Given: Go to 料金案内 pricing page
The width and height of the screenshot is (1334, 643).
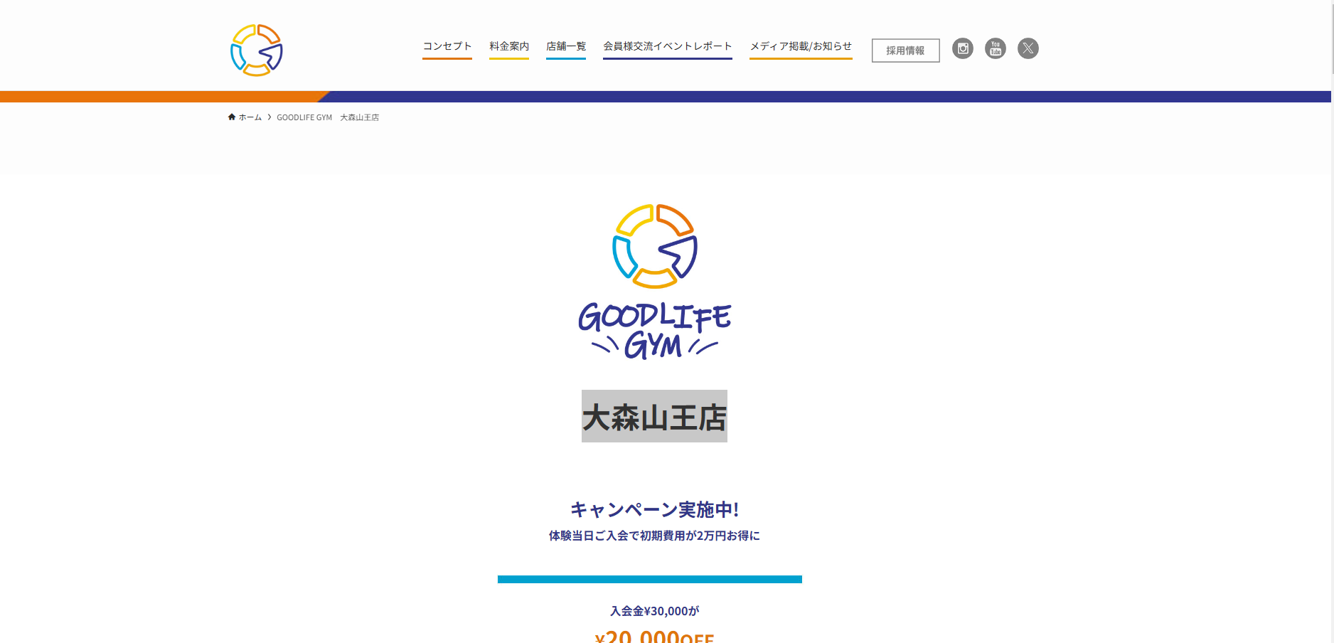Looking at the screenshot, I should pos(508,46).
